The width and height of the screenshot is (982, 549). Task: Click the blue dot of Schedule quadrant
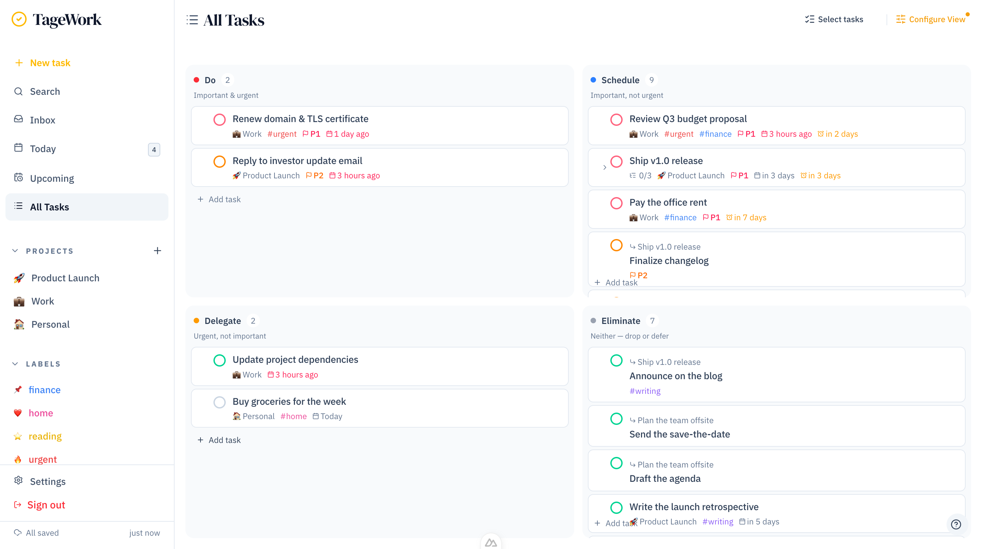click(593, 80)
